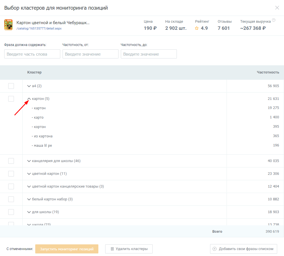Click Запустить мониторинг позиций button
This screenshot has height=256, width=284.
point(67,249)
